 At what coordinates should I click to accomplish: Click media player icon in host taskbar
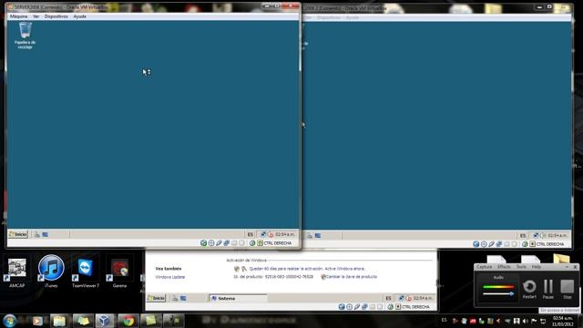[37, 321]
